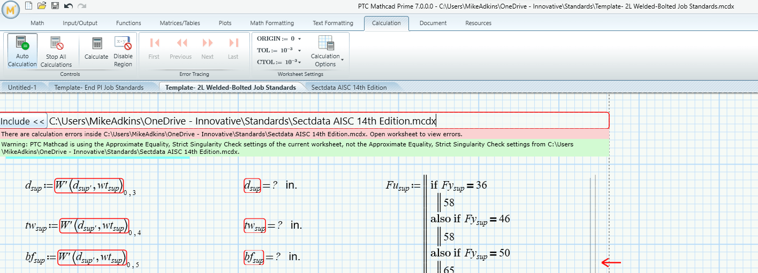Open the Resources ribbon tab
The image size is (758, 273).
[x=479, y=23]
